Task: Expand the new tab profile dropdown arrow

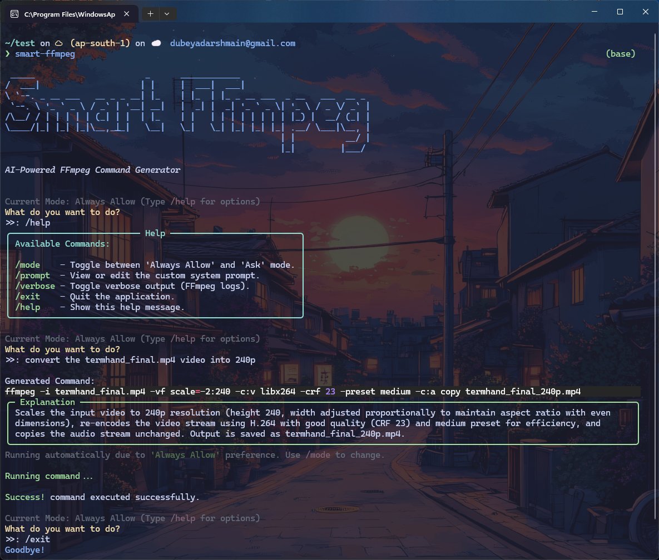Action: tap(167, 14)
